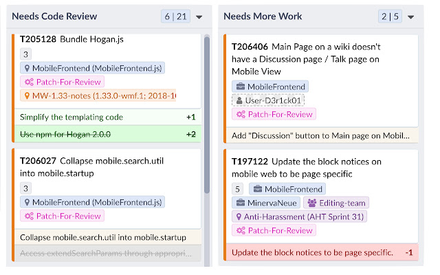Click pin icon of MobileFrontend tag in T205128
Image resolution: width=440 pixels, height=275 pixels.
click(x=27, y=68)
